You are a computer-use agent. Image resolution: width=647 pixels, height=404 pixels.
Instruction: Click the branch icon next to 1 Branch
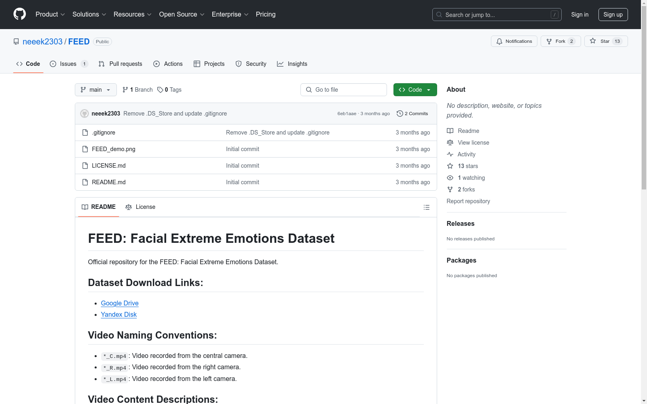(125, 90)
